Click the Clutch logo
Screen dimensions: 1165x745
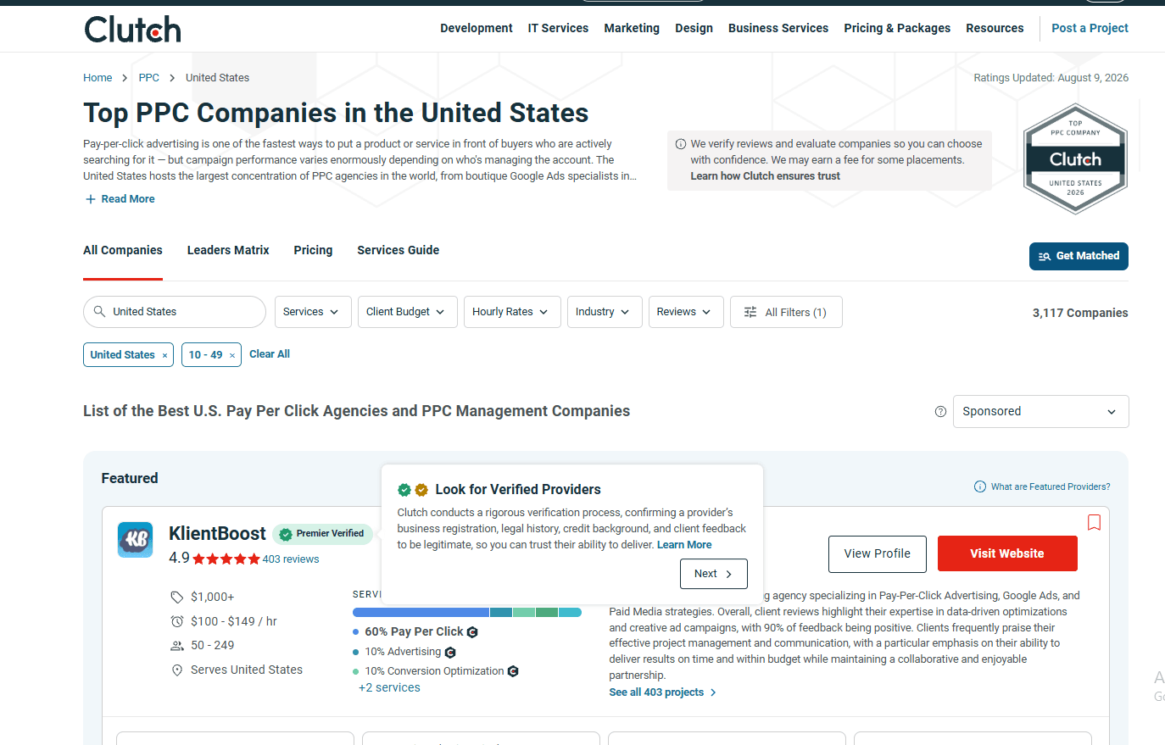(133, 29)
